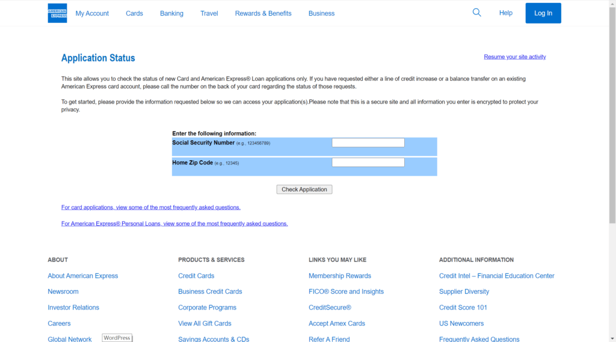
Task: Open the Business Credit Cards link
Action: pyautogui.click(x=210, y=291)
